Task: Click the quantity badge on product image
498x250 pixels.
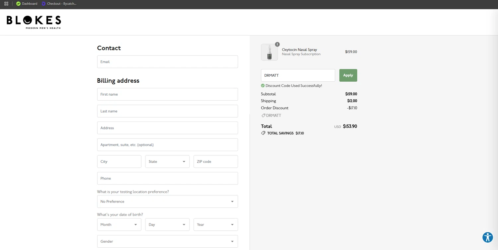Action: click(x=277, y=44)
